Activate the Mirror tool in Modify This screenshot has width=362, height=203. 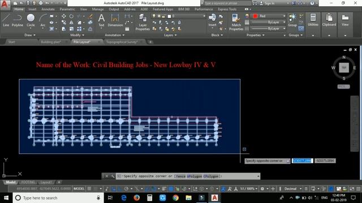pyautogui.click(x=71, y=23)
